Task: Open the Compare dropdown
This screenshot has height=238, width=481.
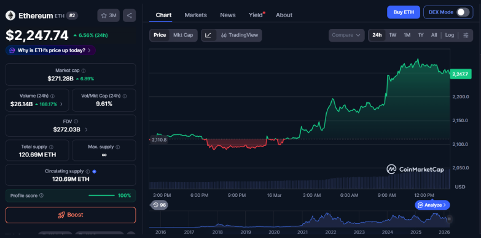Action: pyautogui.click(x=346, y=35)
